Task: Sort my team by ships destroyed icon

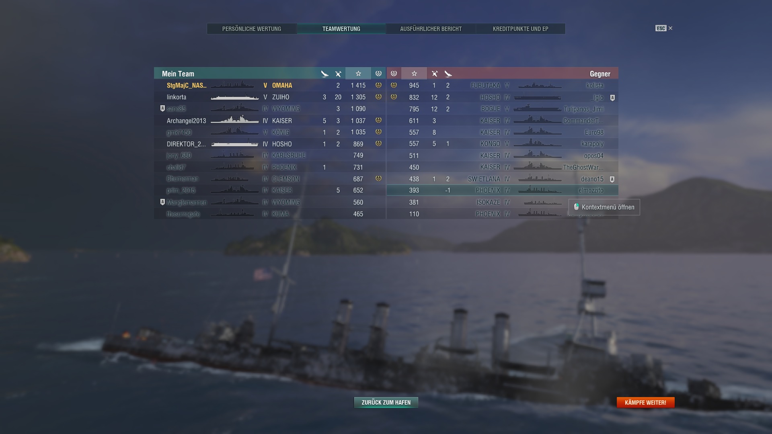Action: 338,74
